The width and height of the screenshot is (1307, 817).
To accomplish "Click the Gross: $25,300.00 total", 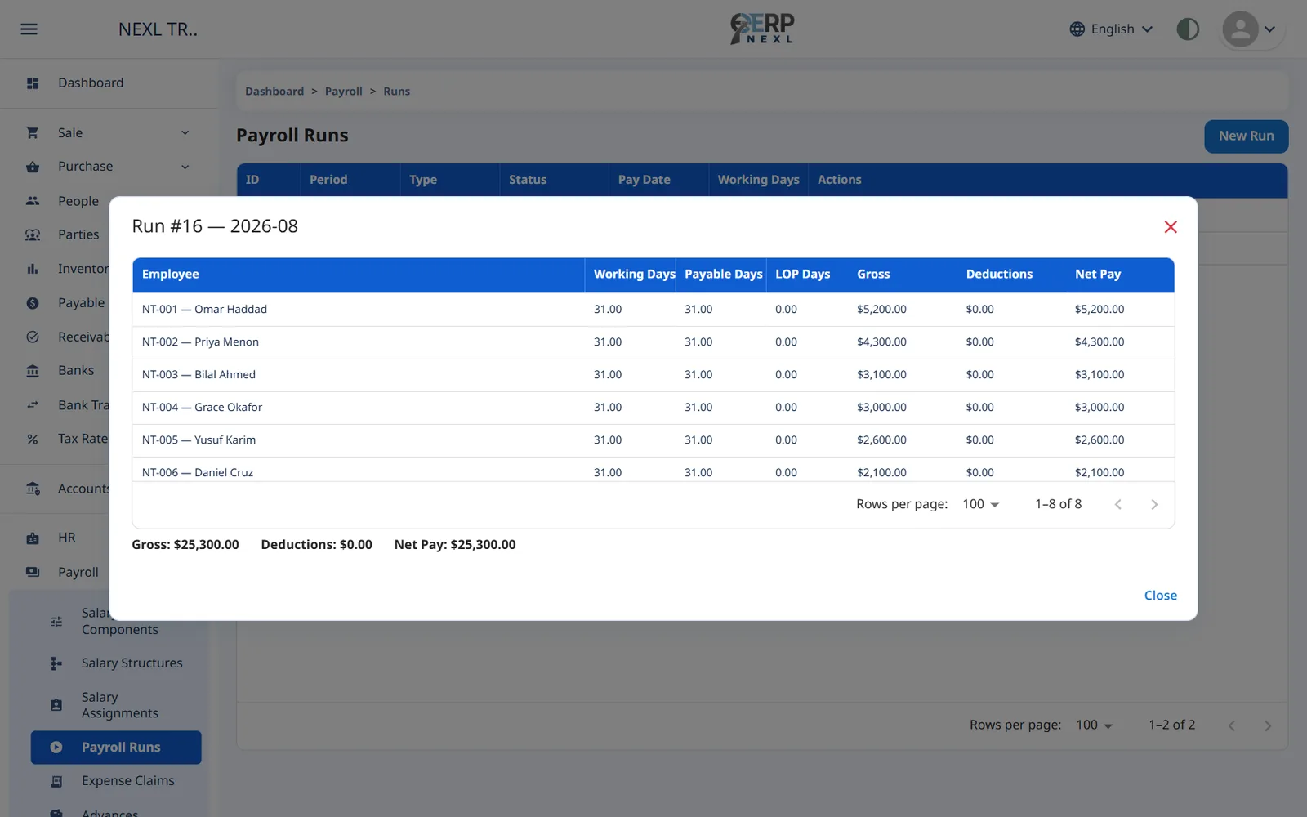I will click(185, 545).
